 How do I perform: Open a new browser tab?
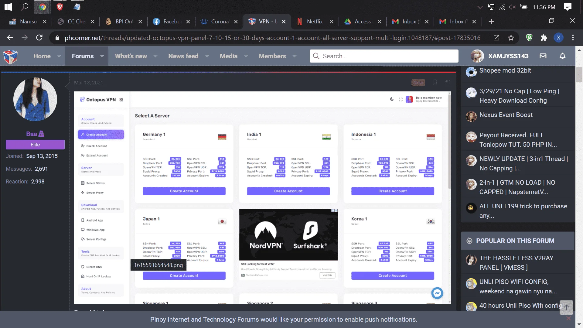coord(491,22)
